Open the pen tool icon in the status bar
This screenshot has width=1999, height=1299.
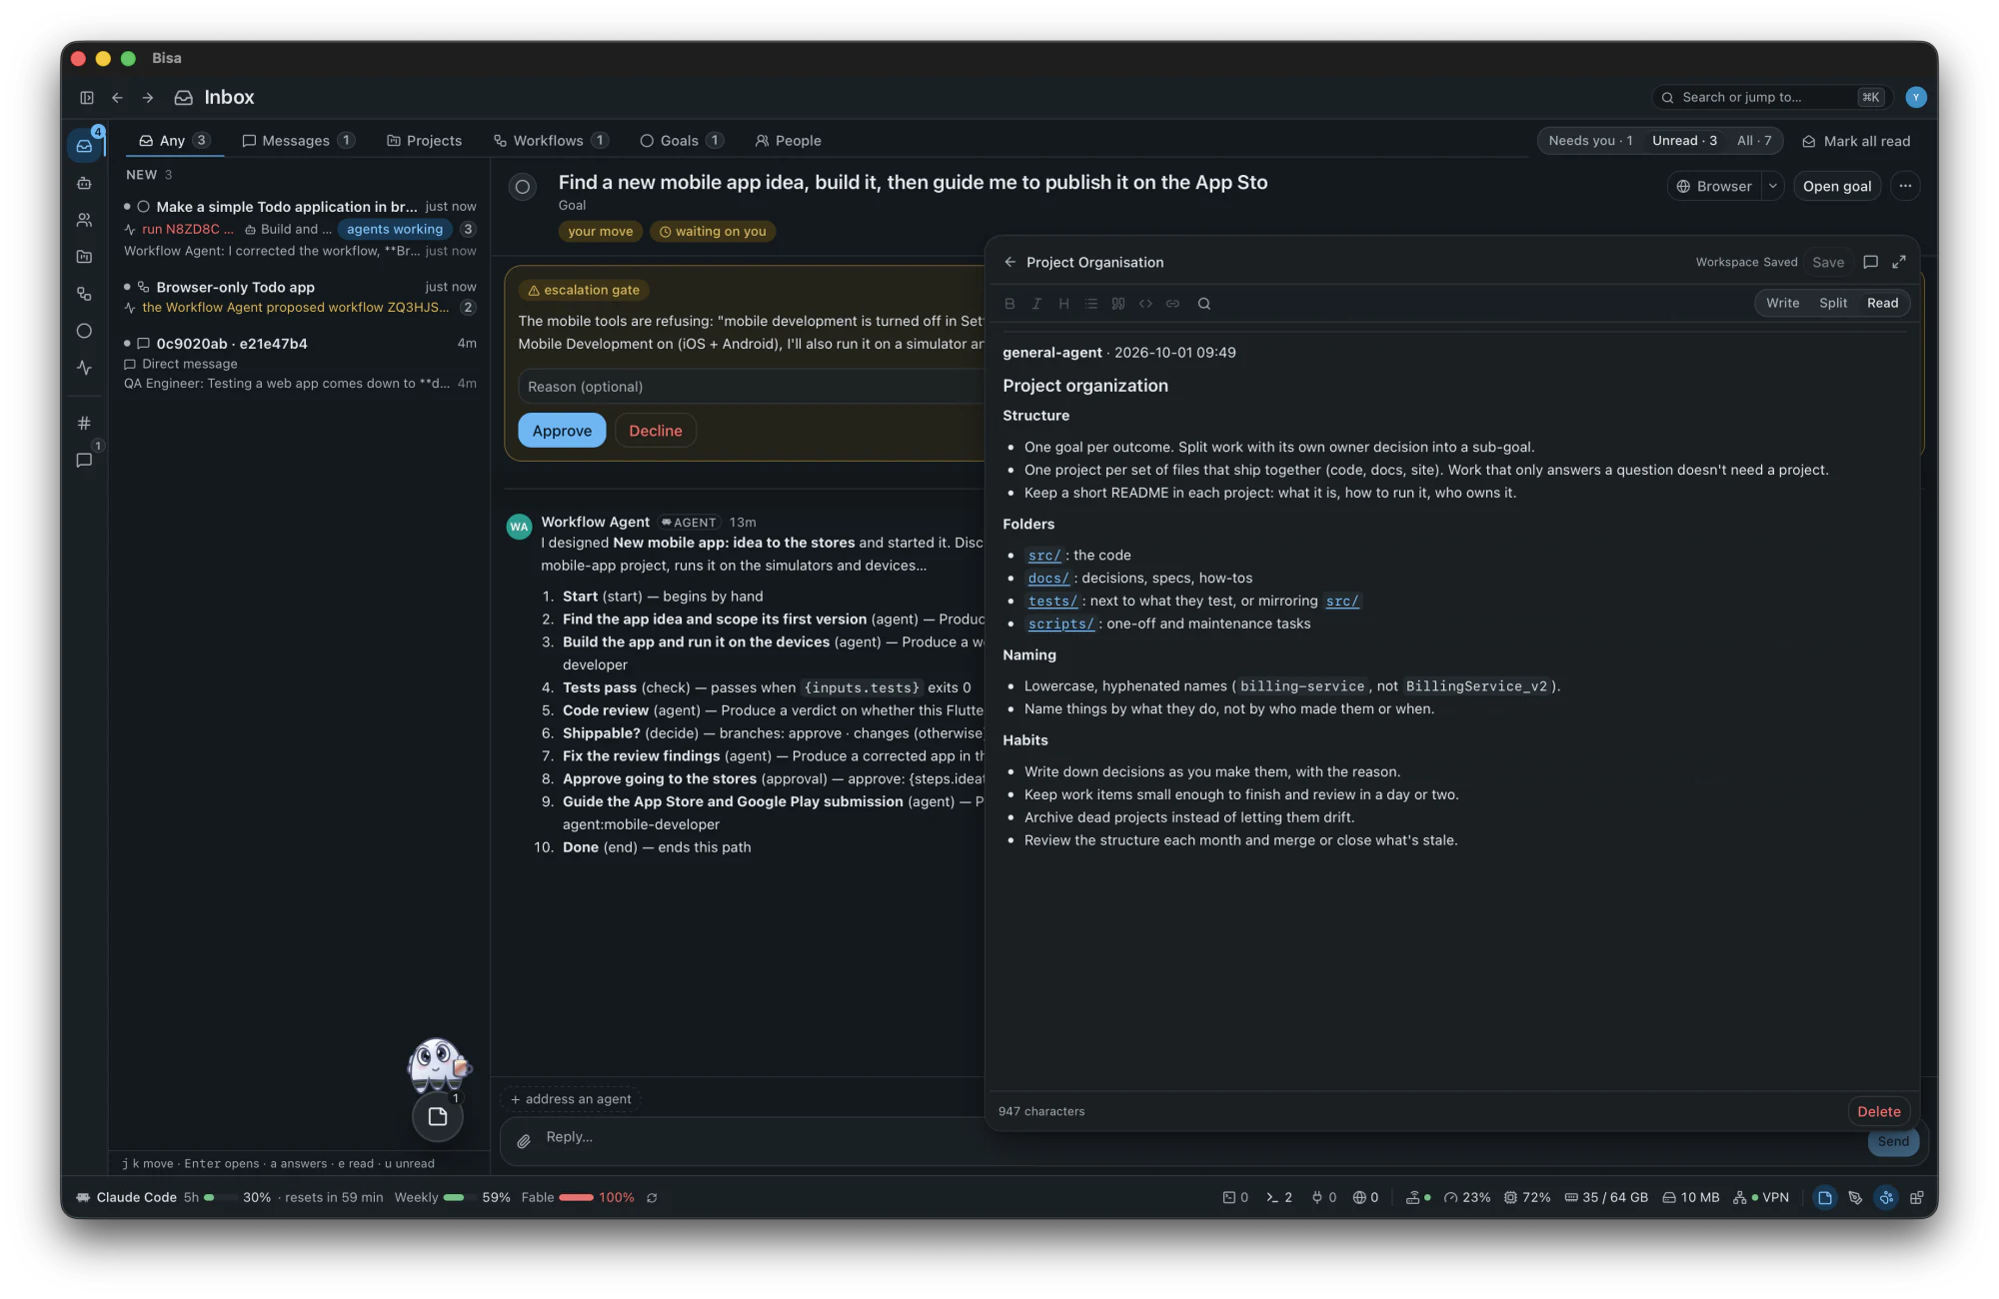[x=1856, y=1197]
